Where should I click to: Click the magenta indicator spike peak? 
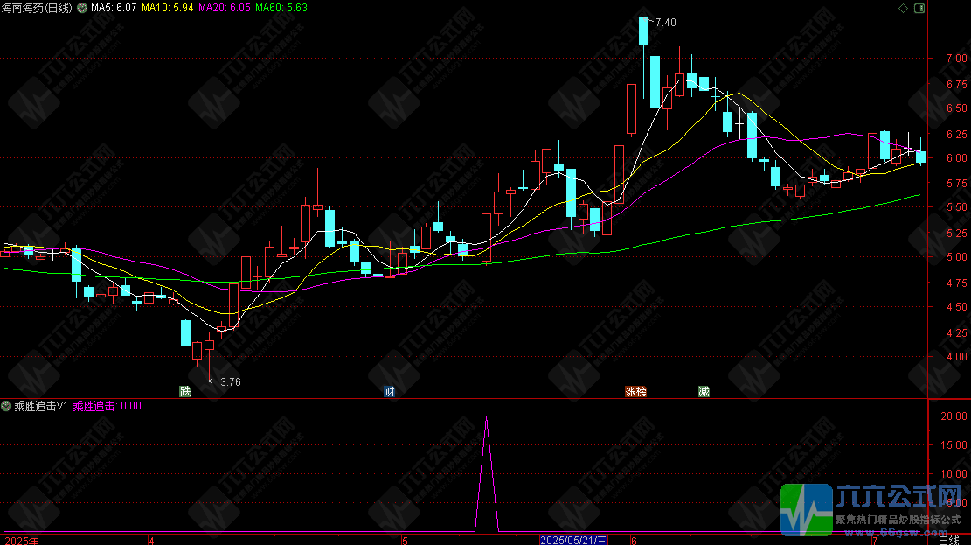pos(487,418)
